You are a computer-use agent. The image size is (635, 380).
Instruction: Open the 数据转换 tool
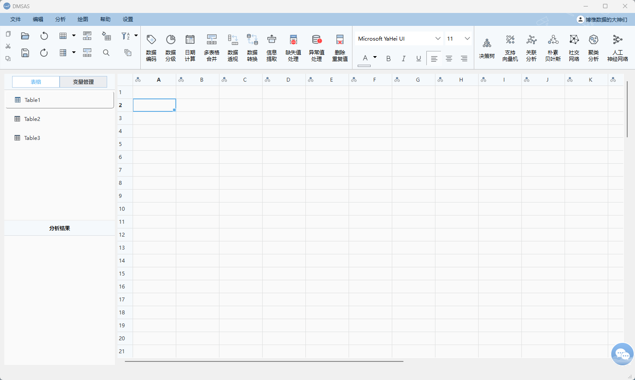252,48
